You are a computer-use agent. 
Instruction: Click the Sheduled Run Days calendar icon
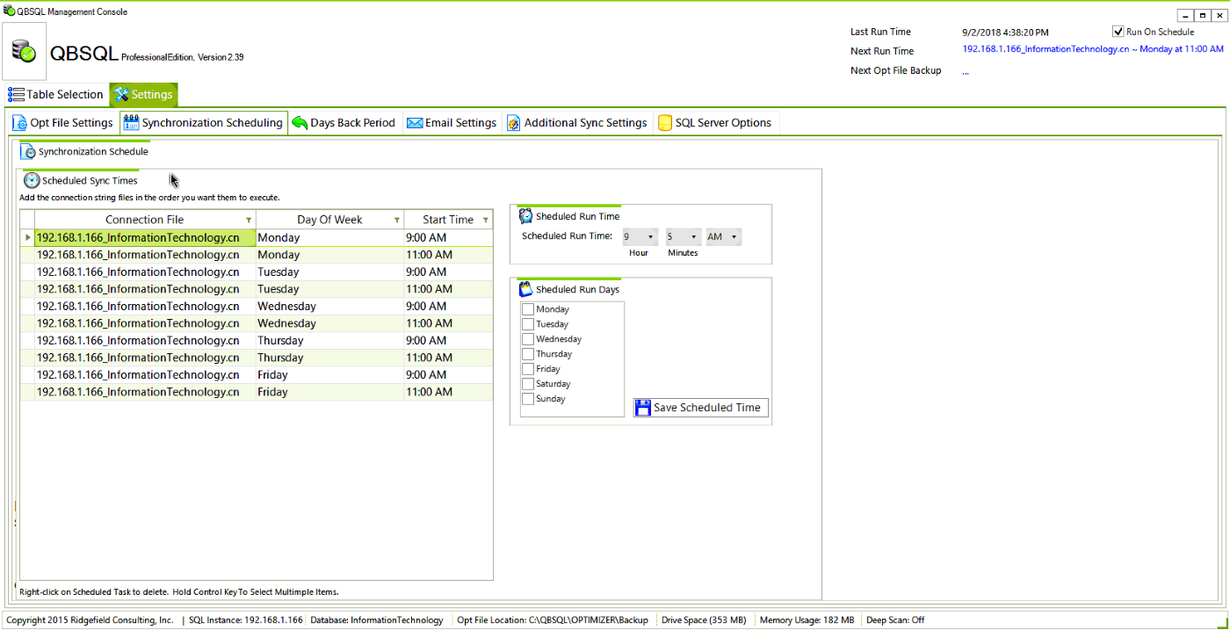point(525,289)
